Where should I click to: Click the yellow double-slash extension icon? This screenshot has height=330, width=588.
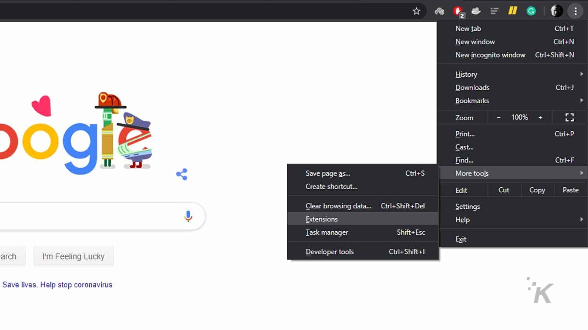click(513, 11)
